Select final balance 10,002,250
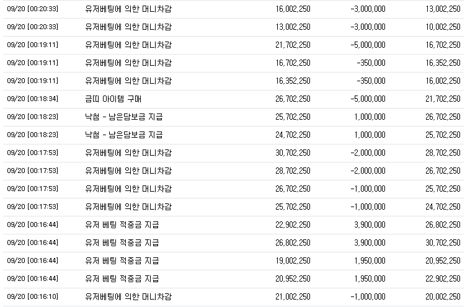This screenshot has width=470, height=307. (x=443, y=27)
